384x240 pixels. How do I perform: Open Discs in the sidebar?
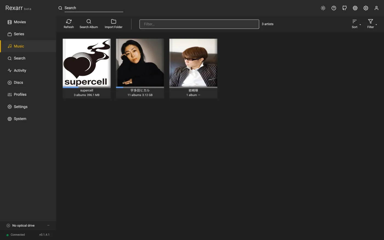pyautogui.click(x=28, y=83)
